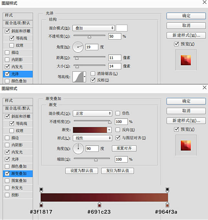The width and height of the screenshot is (208, 220).
Task: Click the 光泽 不透明度(O) slider handle
Action: point(89,37)
